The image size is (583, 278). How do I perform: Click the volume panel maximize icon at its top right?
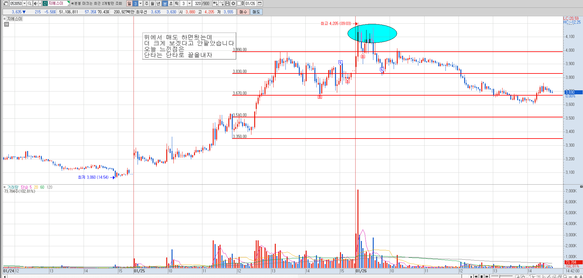coord(581,187)
